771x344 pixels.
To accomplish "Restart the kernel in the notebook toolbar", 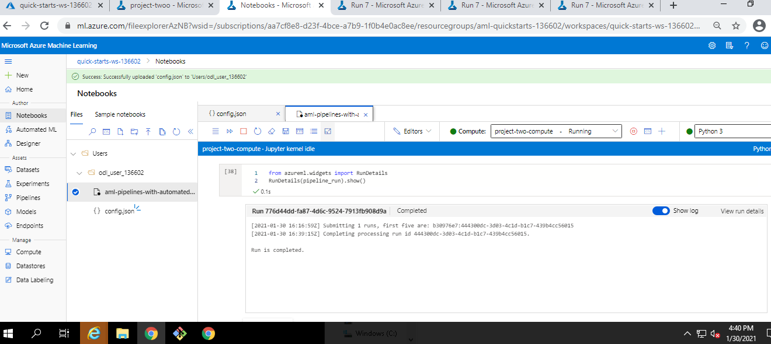I will coord(258,131).
